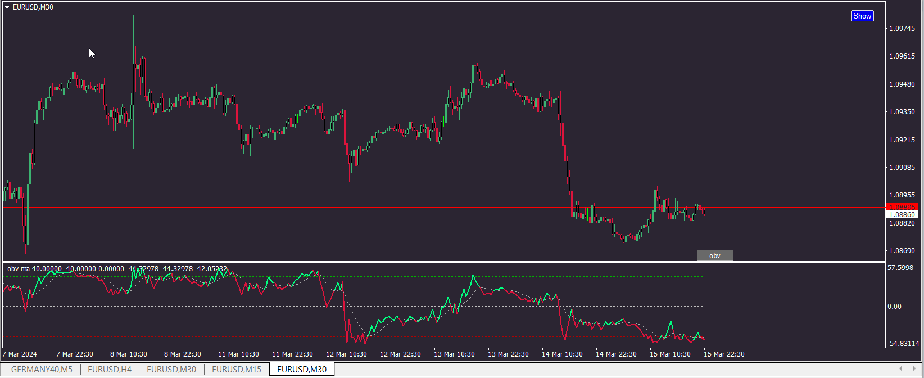The height and width of the screenshot is (378, 924).
Task: Select the red horizontal price line
Action: pyautogui.click(x=393, y=208)
